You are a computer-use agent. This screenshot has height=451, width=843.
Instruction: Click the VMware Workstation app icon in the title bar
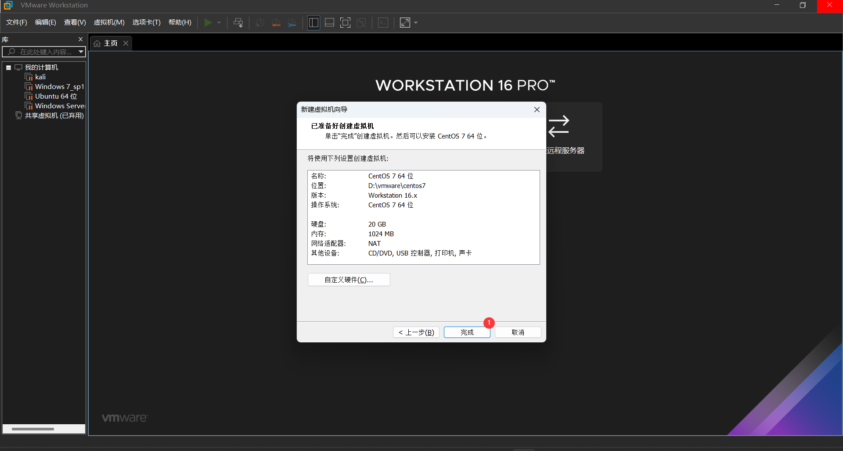click(x=8, y=5)
